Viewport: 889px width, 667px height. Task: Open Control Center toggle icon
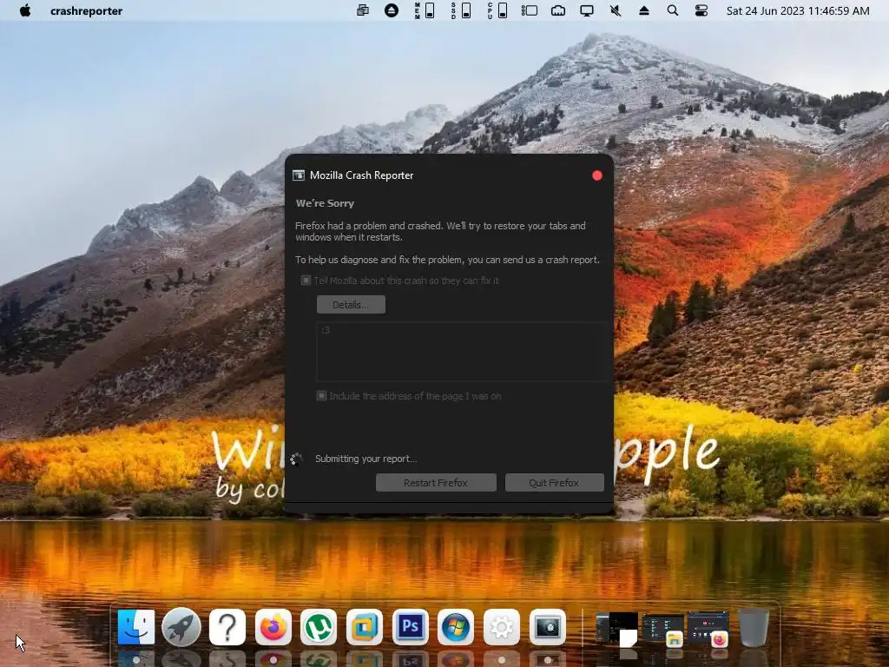701,10
